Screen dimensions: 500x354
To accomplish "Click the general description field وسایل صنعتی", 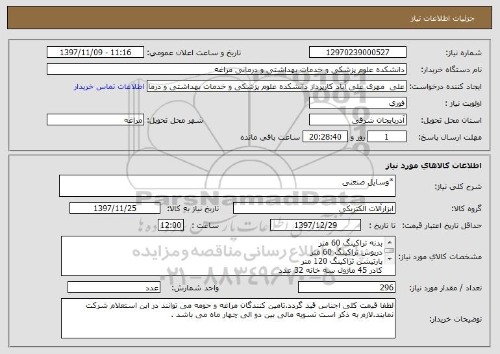I will 227,186.
